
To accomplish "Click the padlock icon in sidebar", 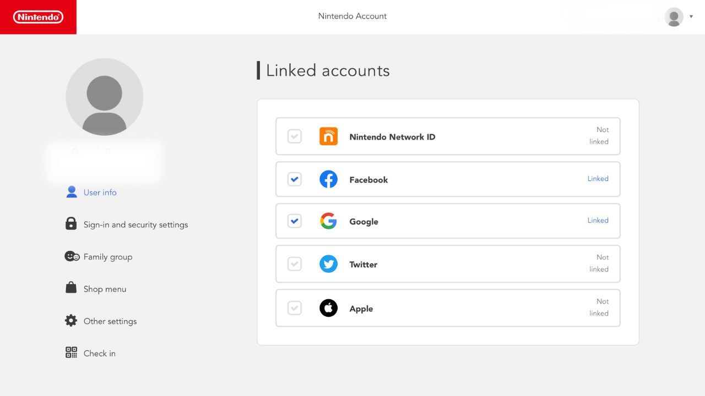I will coord(71,224).
